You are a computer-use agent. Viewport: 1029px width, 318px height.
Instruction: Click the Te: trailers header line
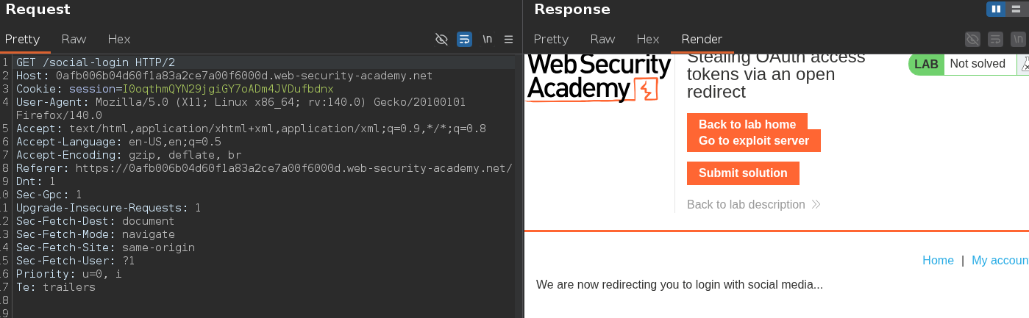56,287
